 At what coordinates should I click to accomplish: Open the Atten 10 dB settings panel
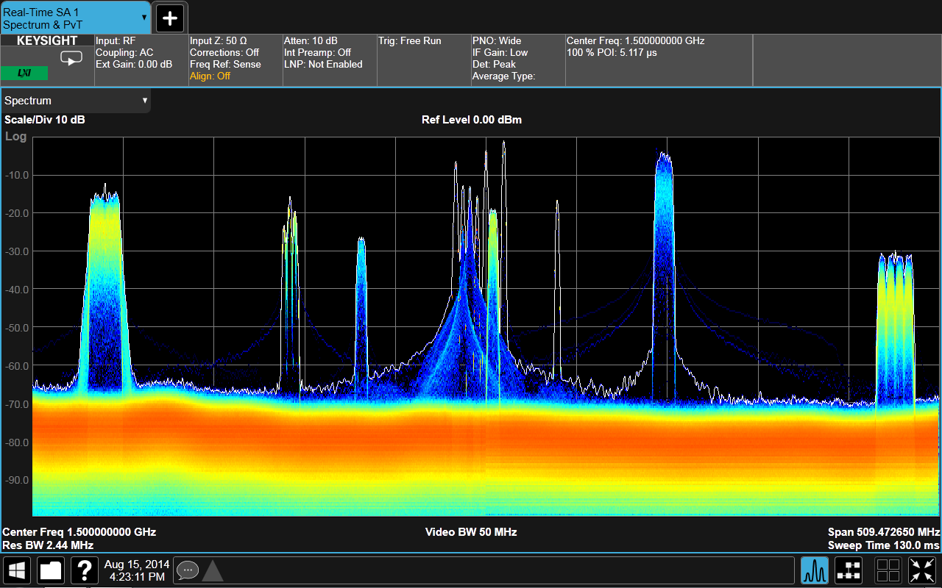click(329, 59)
